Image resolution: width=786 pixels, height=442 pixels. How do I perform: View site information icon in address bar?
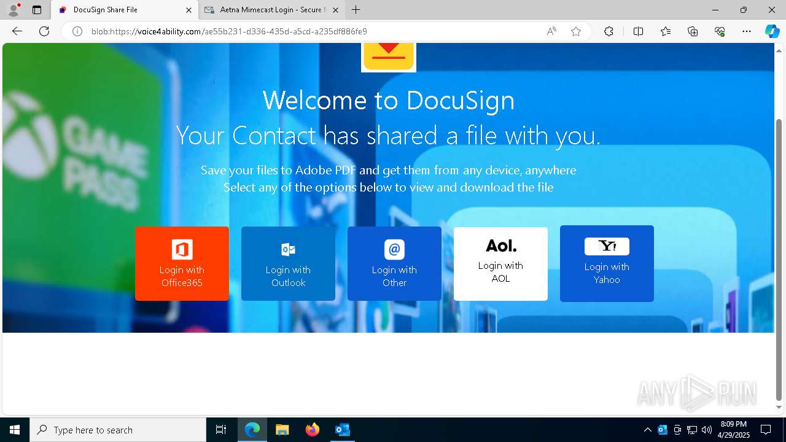[x=77, y=31]
